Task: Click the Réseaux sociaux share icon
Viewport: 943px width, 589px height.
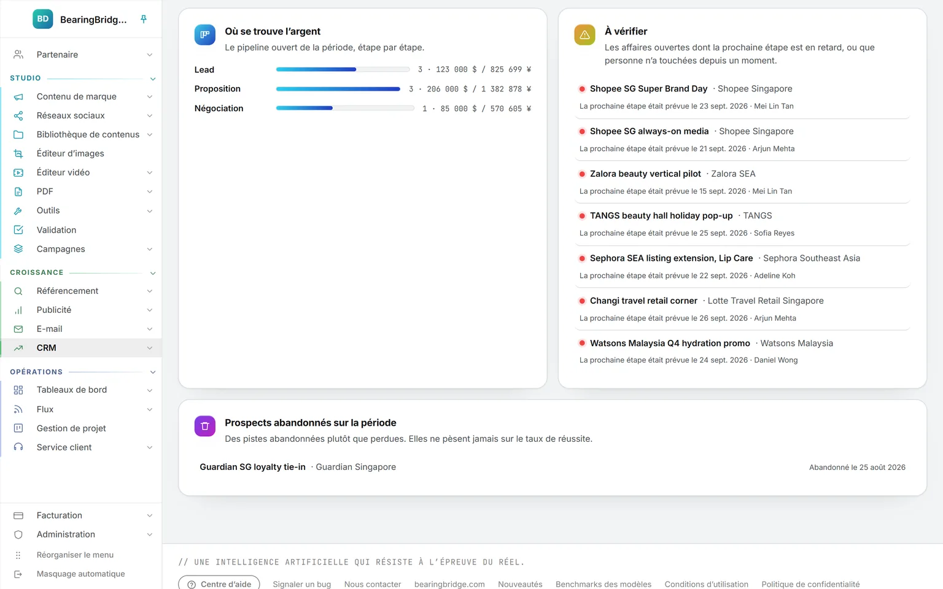Action: click(18, 115)
